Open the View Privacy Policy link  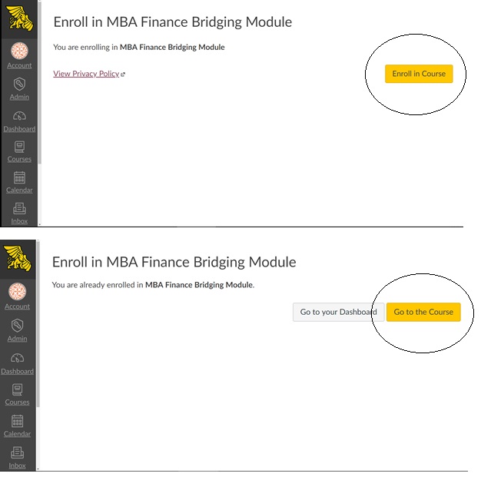click(86, 74)
